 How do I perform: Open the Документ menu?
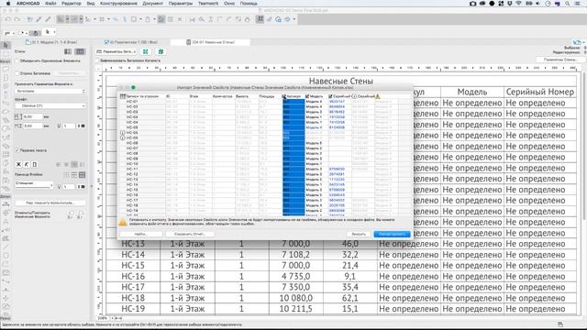[153, 4]
